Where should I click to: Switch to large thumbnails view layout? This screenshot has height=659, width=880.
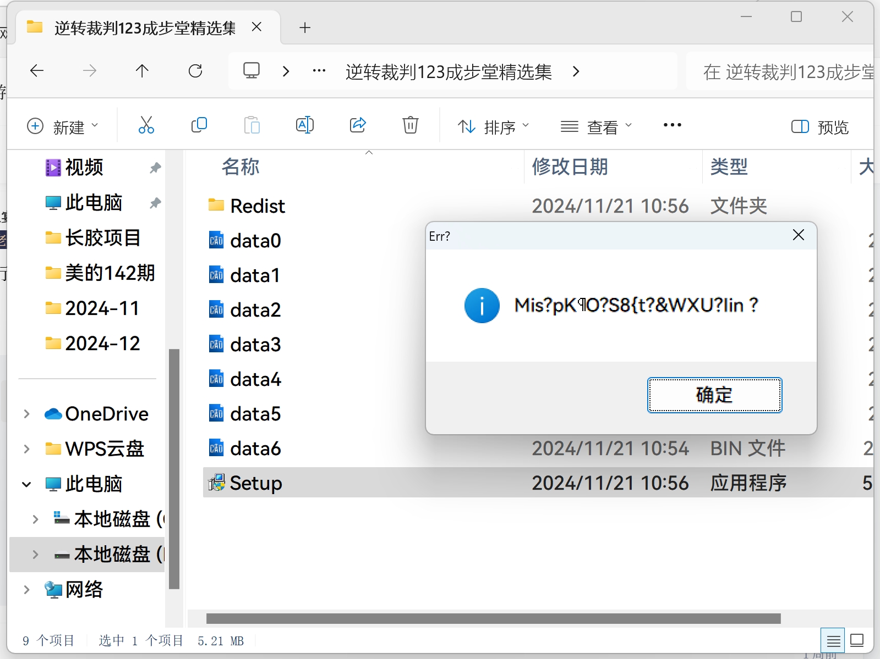(857, 640)
